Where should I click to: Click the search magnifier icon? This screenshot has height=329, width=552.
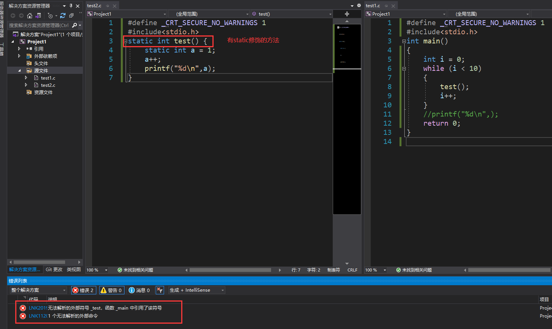pyautogui.click(x=74, y=25)
